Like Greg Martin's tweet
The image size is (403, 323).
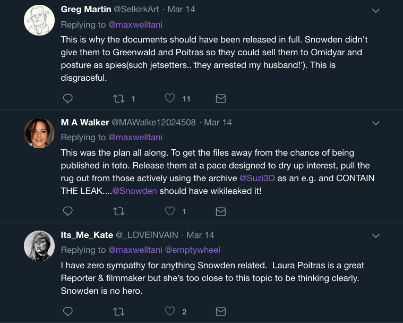point(170,98)
